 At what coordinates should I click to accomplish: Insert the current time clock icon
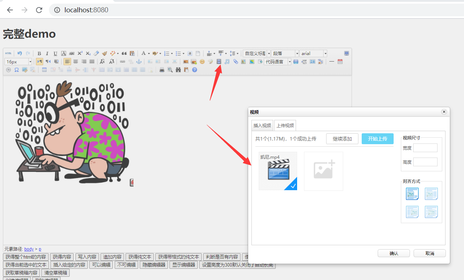pyautogui.click(x=8, y=70)
